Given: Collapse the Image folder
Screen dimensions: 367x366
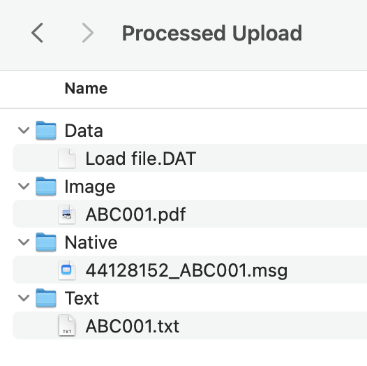Looking at the screenshot, I should point(24,186).
